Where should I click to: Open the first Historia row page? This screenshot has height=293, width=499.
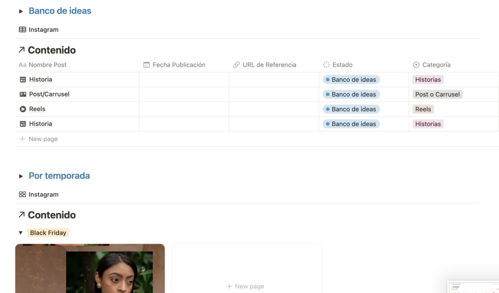pos(40,79)
